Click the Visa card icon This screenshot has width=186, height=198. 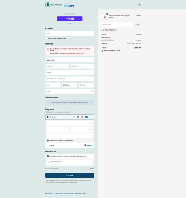pyautogui.click(x=74, y=117)
